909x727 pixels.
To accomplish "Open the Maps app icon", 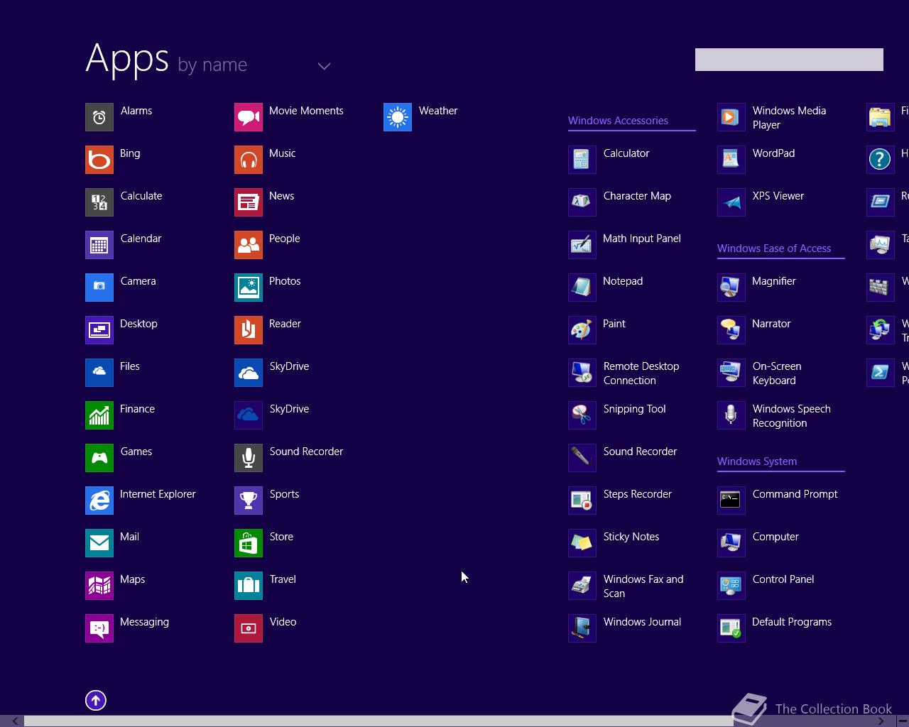I will pyautogui.click(x=99, y=586).
